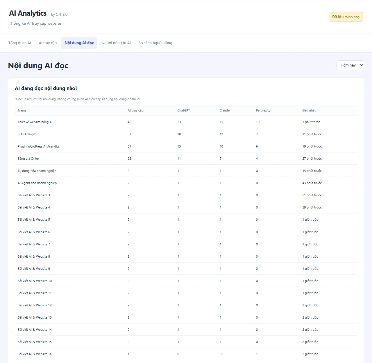Click the AI Analytics title
This screenshot has height=363, width=372.
tap(28, 13)
